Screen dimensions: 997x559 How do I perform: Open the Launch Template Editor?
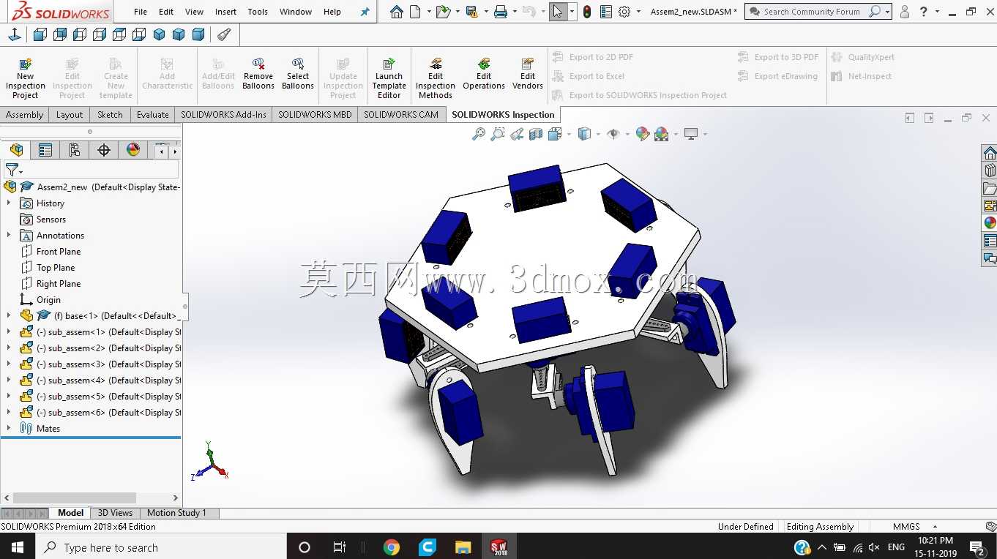click(389, 78)
